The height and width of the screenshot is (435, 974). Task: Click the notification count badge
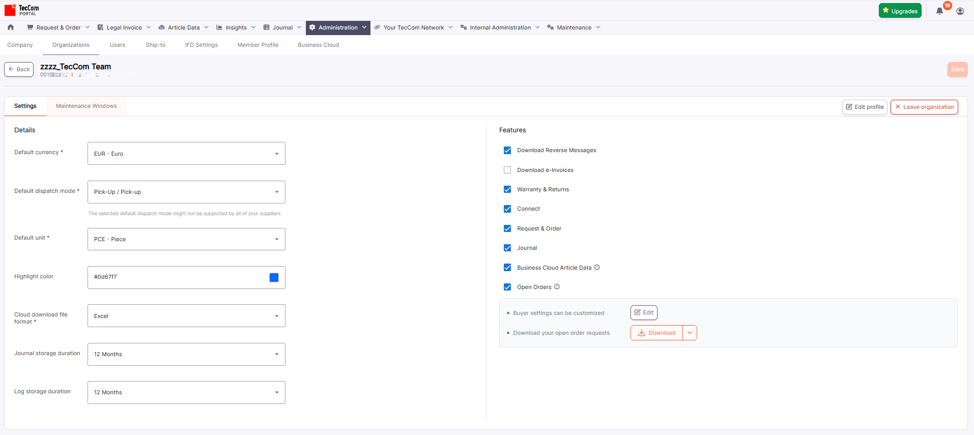click(947, 6)
